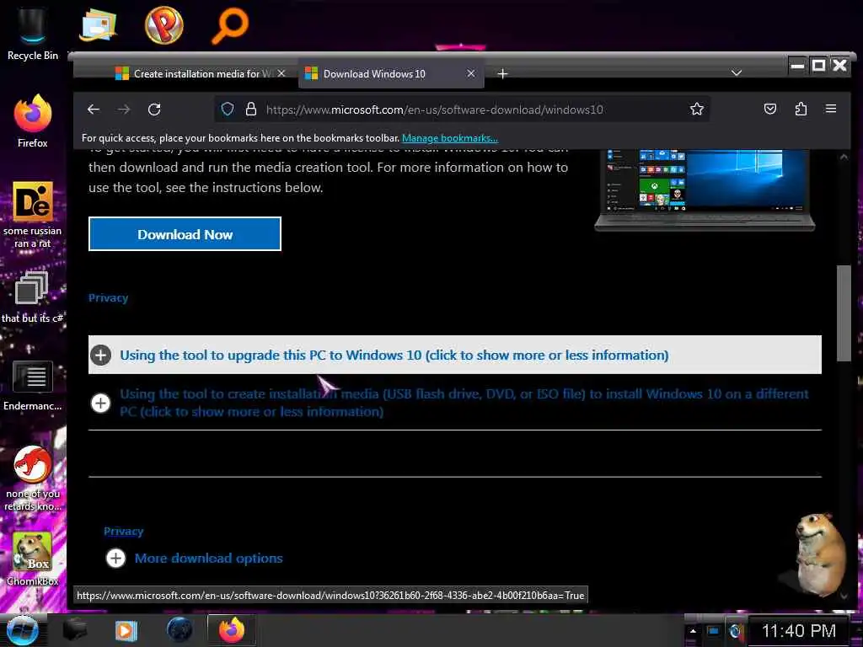Click the scrollbar down arrow

(843, 596)
